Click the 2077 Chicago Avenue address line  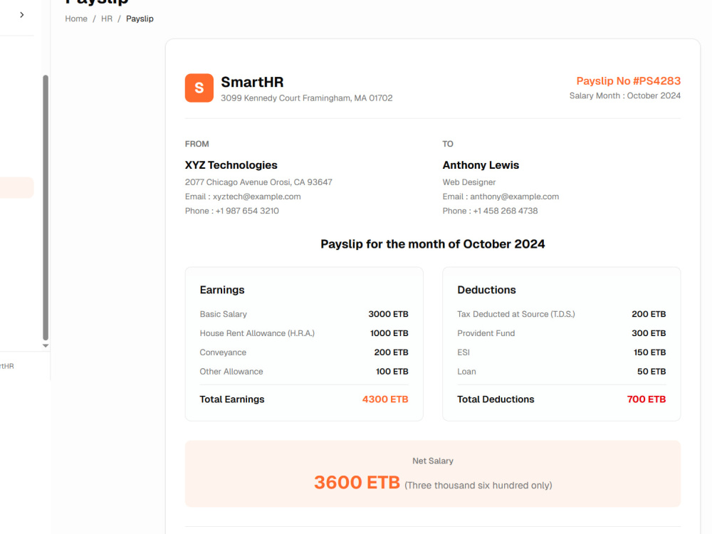point(258,182)
